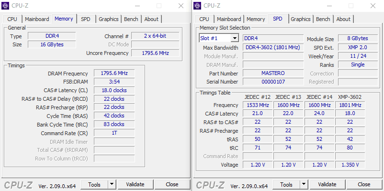Open the Mainboard tab in left window
384x191 pixels.
coord(37,19)
